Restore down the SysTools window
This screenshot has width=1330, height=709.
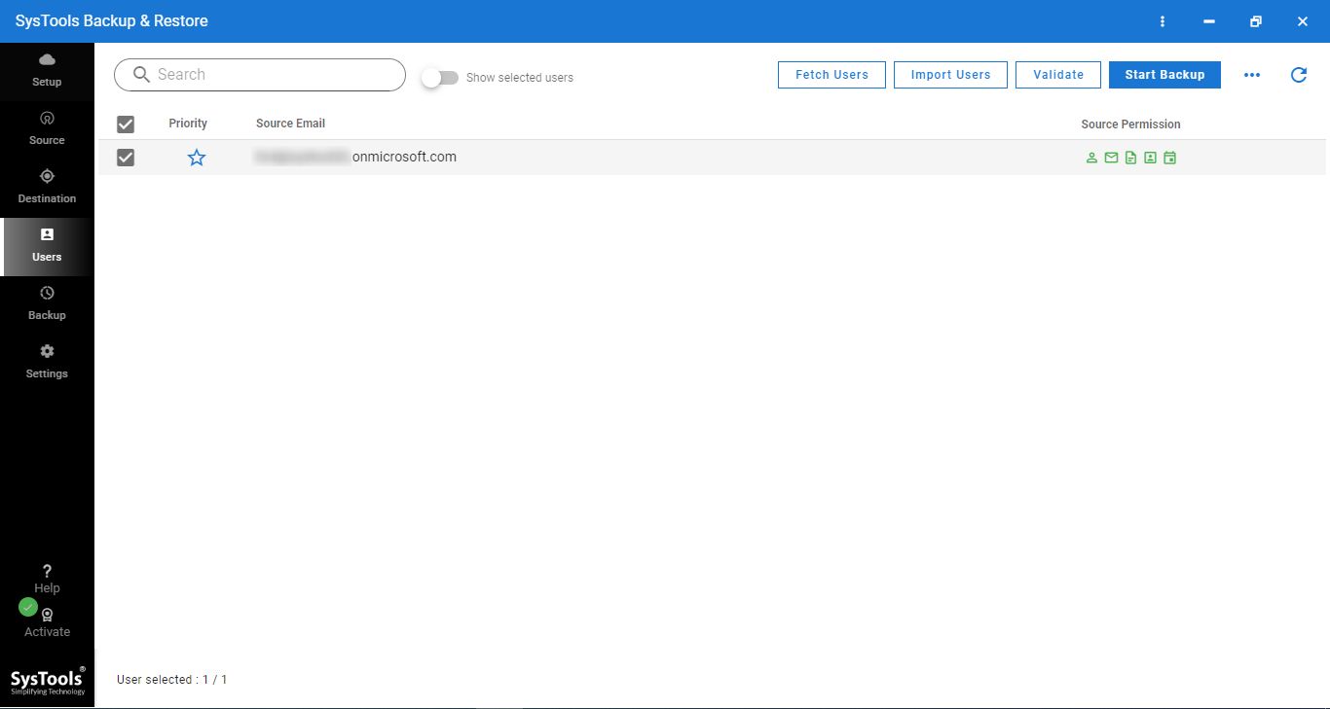coord(1256,21)
